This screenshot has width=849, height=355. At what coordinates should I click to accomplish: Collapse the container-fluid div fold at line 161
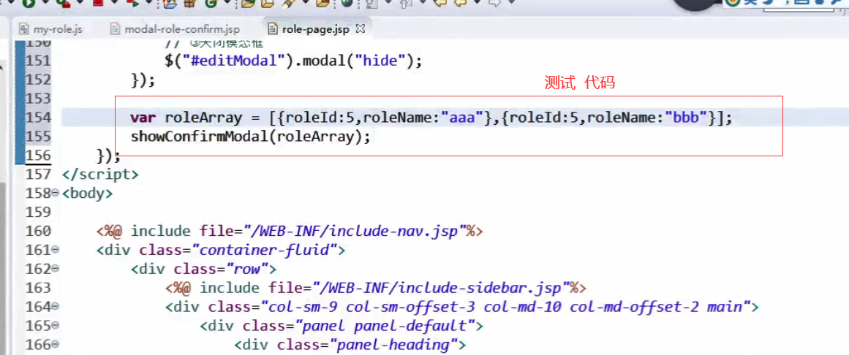coord(56,250)
